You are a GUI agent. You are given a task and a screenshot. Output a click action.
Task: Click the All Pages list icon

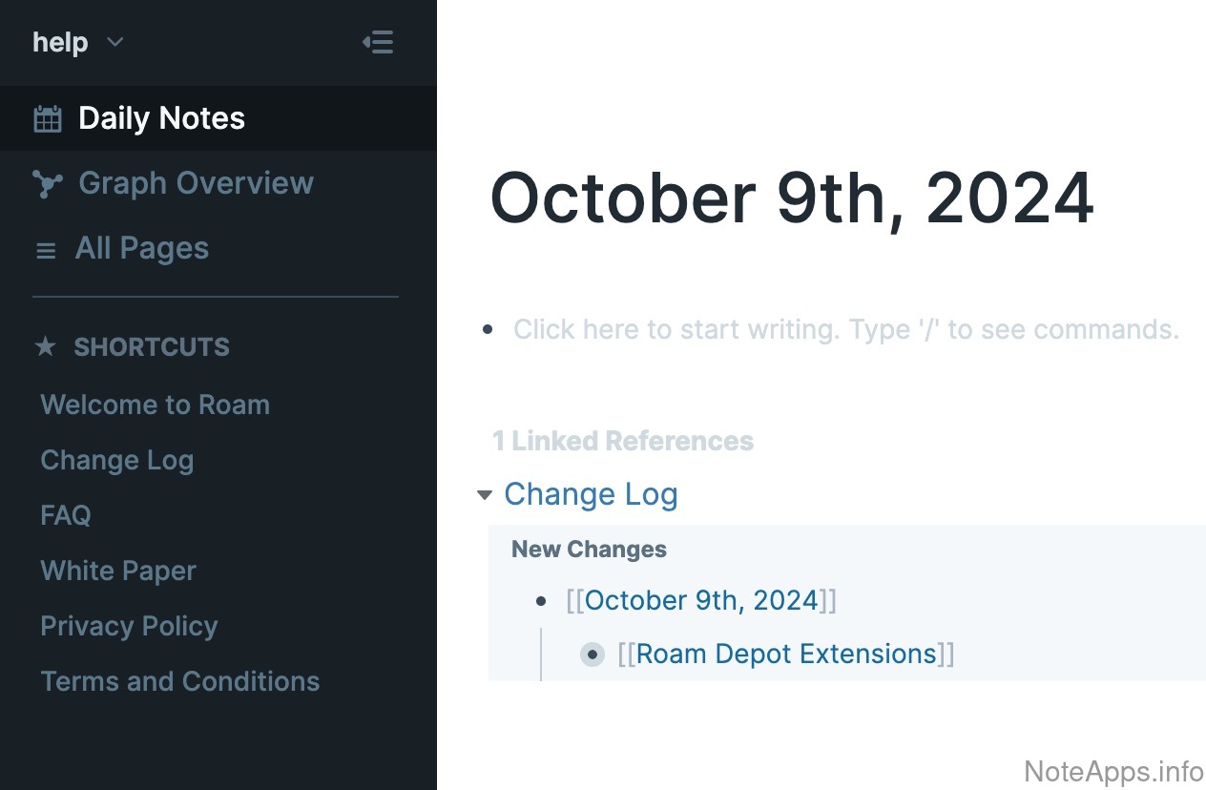[46, 251]
